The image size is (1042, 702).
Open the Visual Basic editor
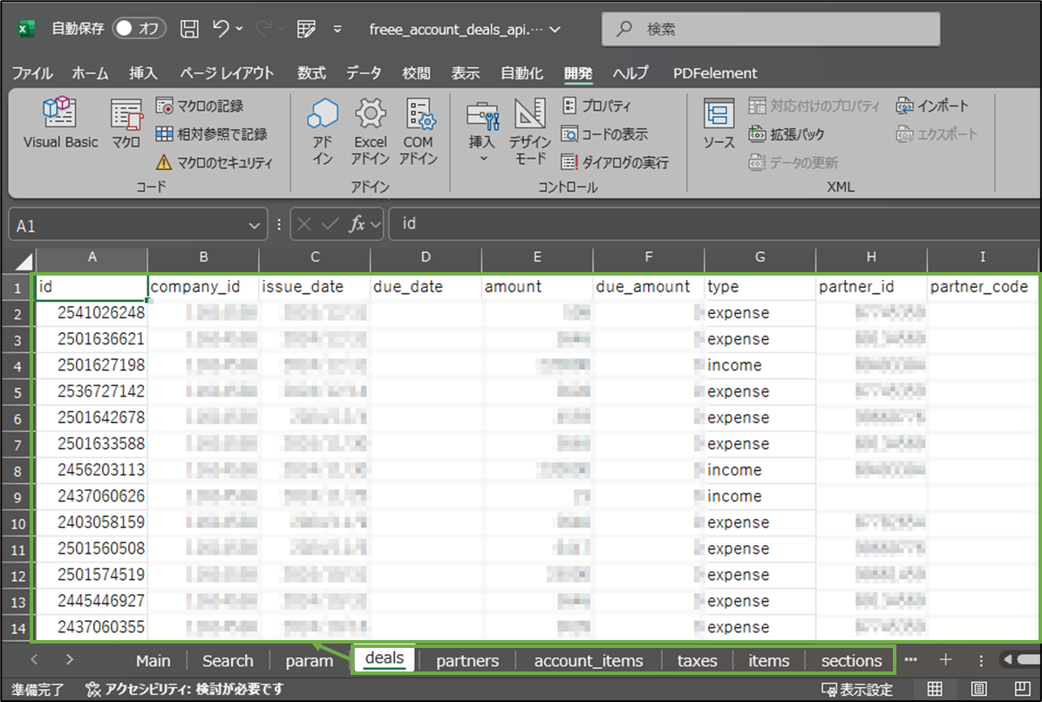click(x=60, y=123)
